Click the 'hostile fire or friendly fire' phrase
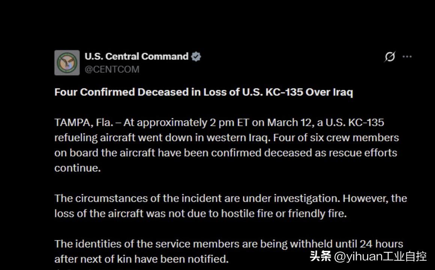435x270 pixels. pyautogui.click(x=284, y=214)
